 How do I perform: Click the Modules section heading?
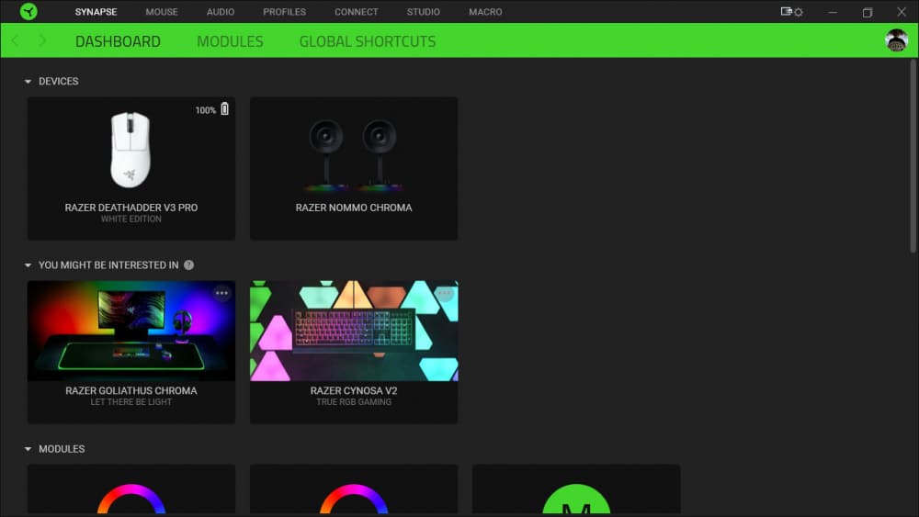(62, 449)
